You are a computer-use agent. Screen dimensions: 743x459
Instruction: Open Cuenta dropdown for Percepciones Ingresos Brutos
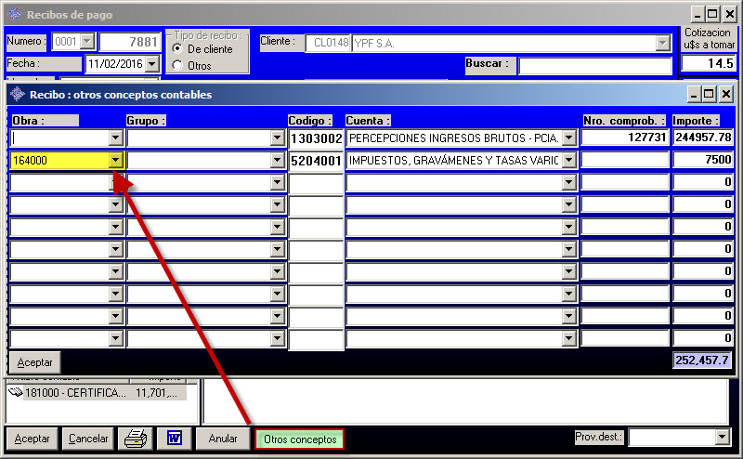569,138
